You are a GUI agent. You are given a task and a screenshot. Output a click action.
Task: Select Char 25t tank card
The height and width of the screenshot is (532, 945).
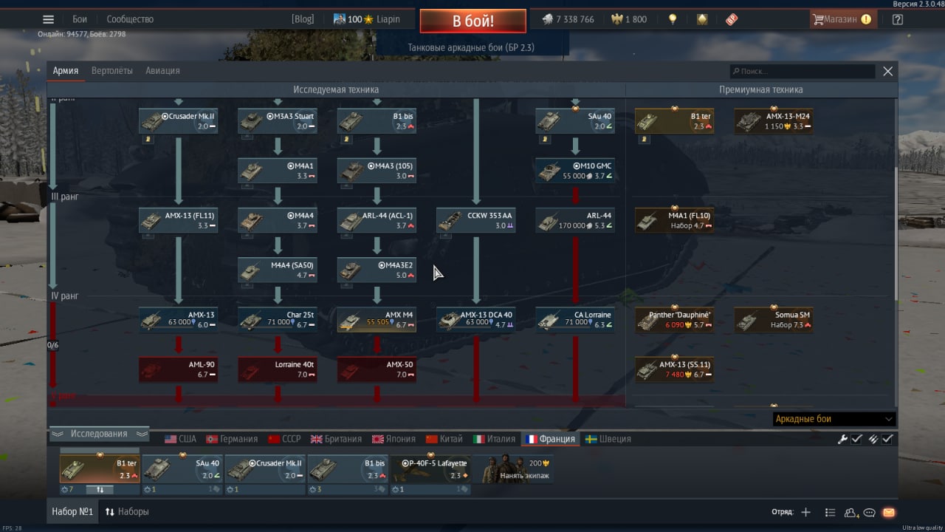click(x=277, y=319)
